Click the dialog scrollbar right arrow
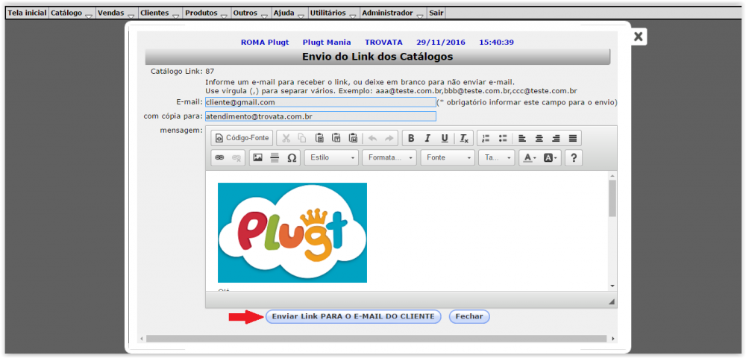 pyautogui.click(x=612, y=339)
